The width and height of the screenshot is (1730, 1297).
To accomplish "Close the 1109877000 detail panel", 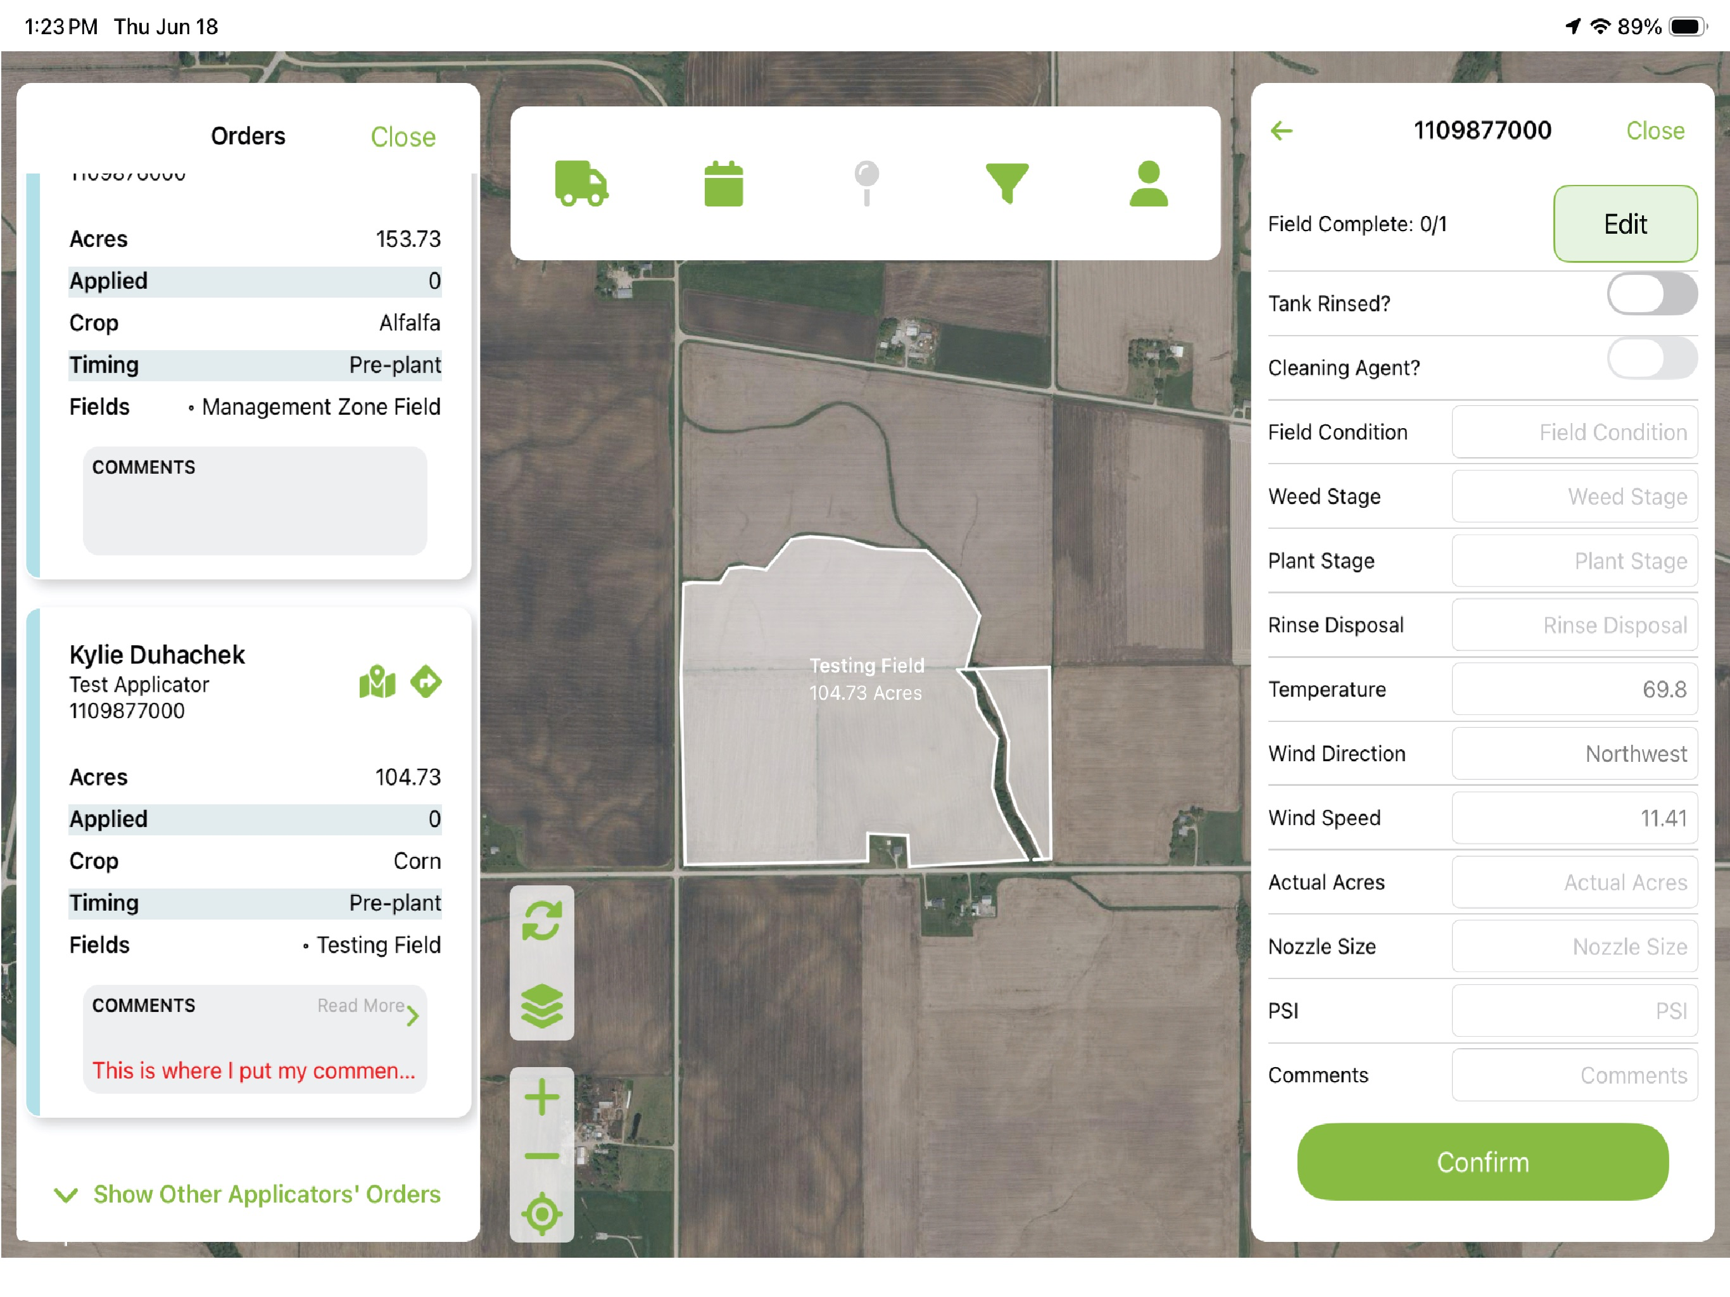I will point(1655,130).
